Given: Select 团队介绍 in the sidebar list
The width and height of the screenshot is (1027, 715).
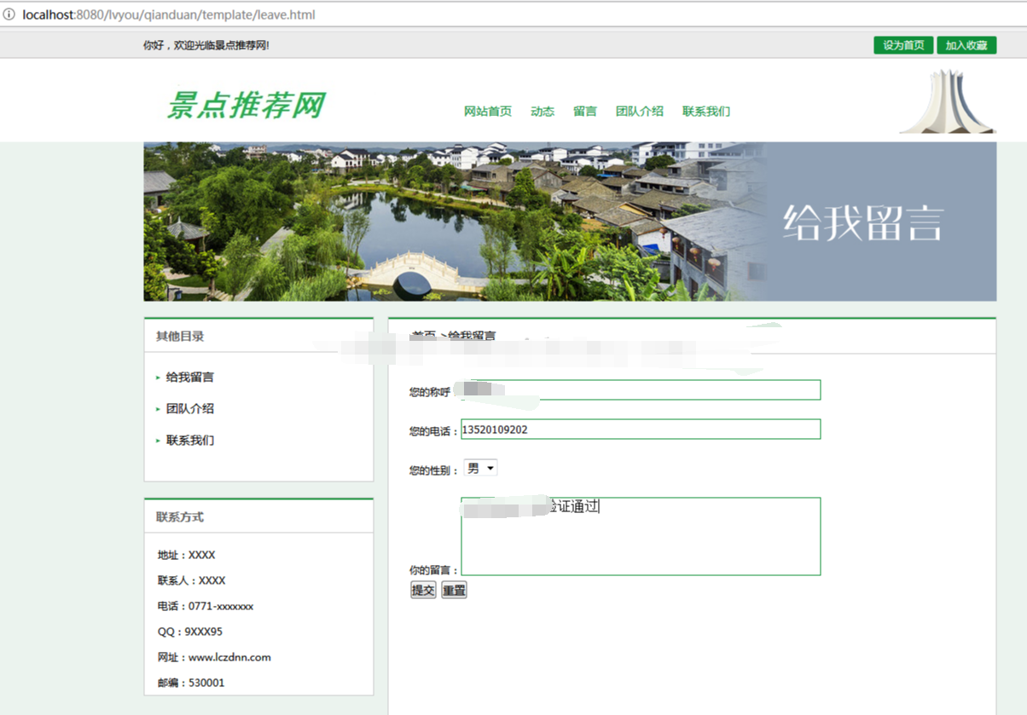Looking at the screenshot, I should (189, 409).
